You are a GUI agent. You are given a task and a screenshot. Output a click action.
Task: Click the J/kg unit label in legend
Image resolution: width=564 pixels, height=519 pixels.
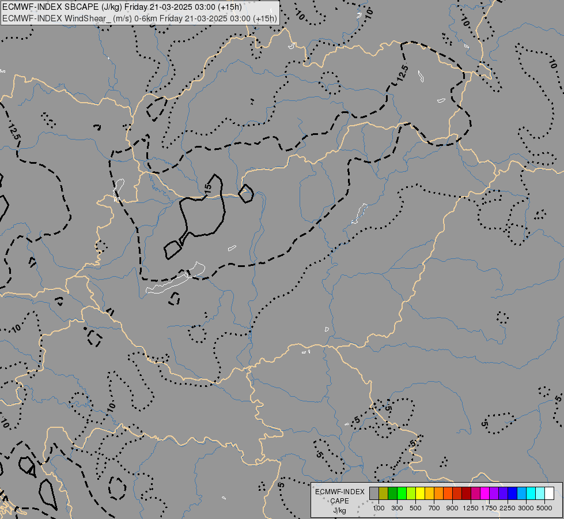tap(339, 511)
